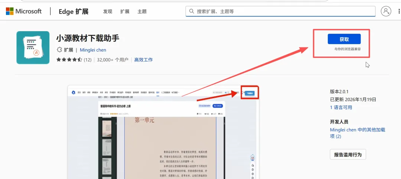Open the Edge 扩展 store title
401x179 pixels.
(x=74, y=11)
